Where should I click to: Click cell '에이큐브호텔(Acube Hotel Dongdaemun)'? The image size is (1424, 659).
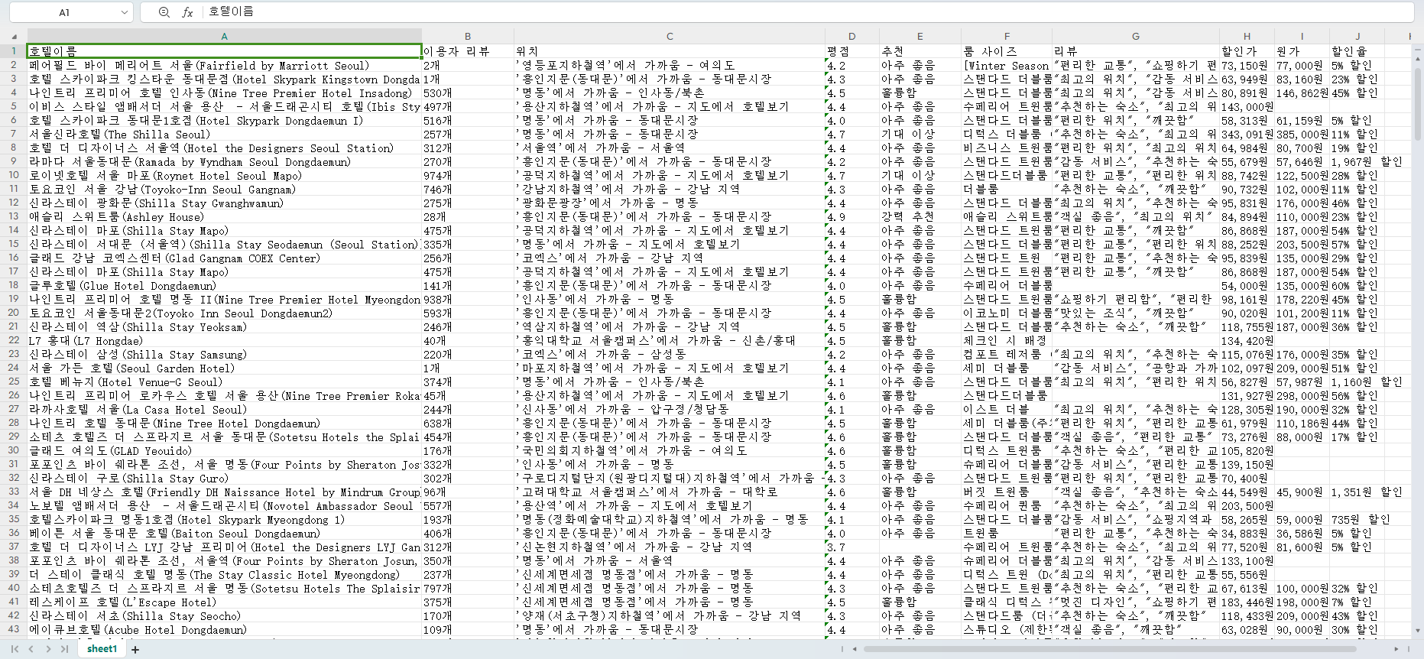224,629
